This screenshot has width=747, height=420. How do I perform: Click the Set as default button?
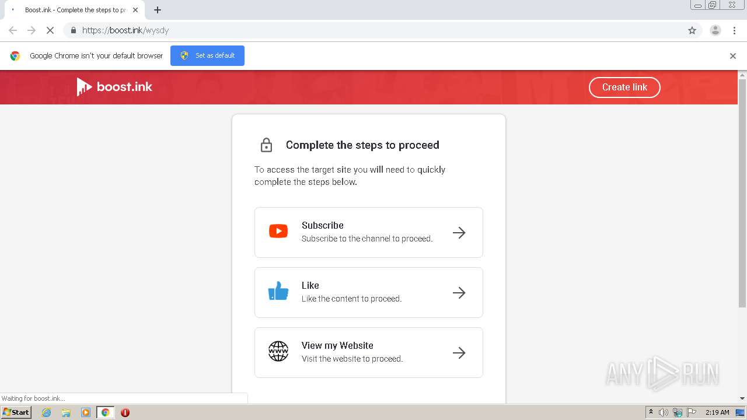tap(207, 55)
